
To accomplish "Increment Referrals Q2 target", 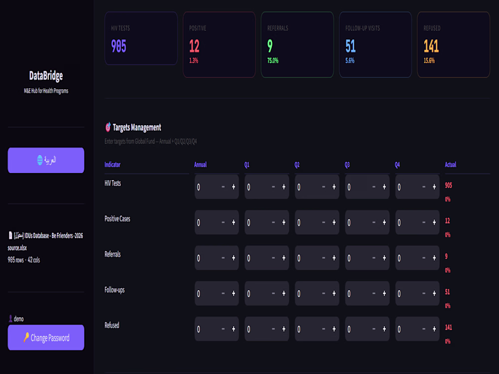I will (x=334, y=258).
